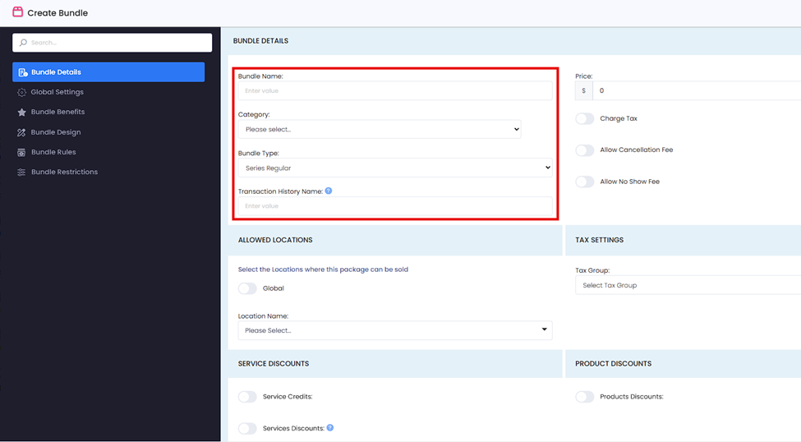The height and width of the screenshot is (442, 801).
Task: Click the Bundle Details document icon
Action: [22, 72]
